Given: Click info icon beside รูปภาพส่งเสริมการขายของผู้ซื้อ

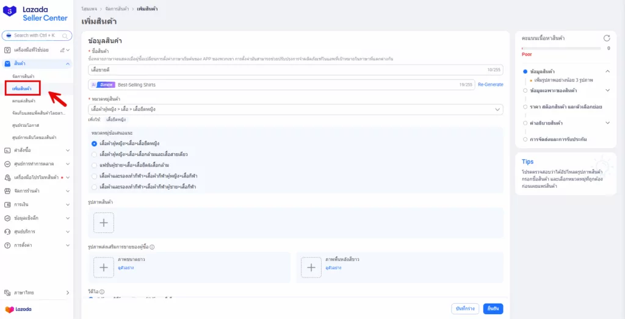Looking at the screenshot, I should click(x=152, y=246).
